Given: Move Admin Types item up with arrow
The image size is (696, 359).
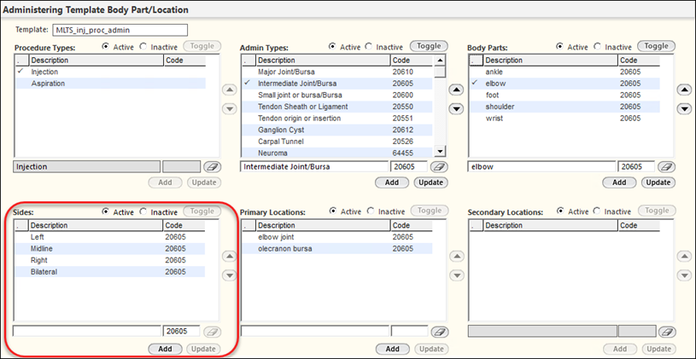Looking at the screenshot, I should point(456,90).
